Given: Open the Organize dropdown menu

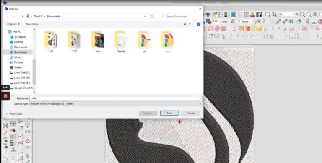Looking at the screenshot, I should pyautogui.click(x=13, y=24).
